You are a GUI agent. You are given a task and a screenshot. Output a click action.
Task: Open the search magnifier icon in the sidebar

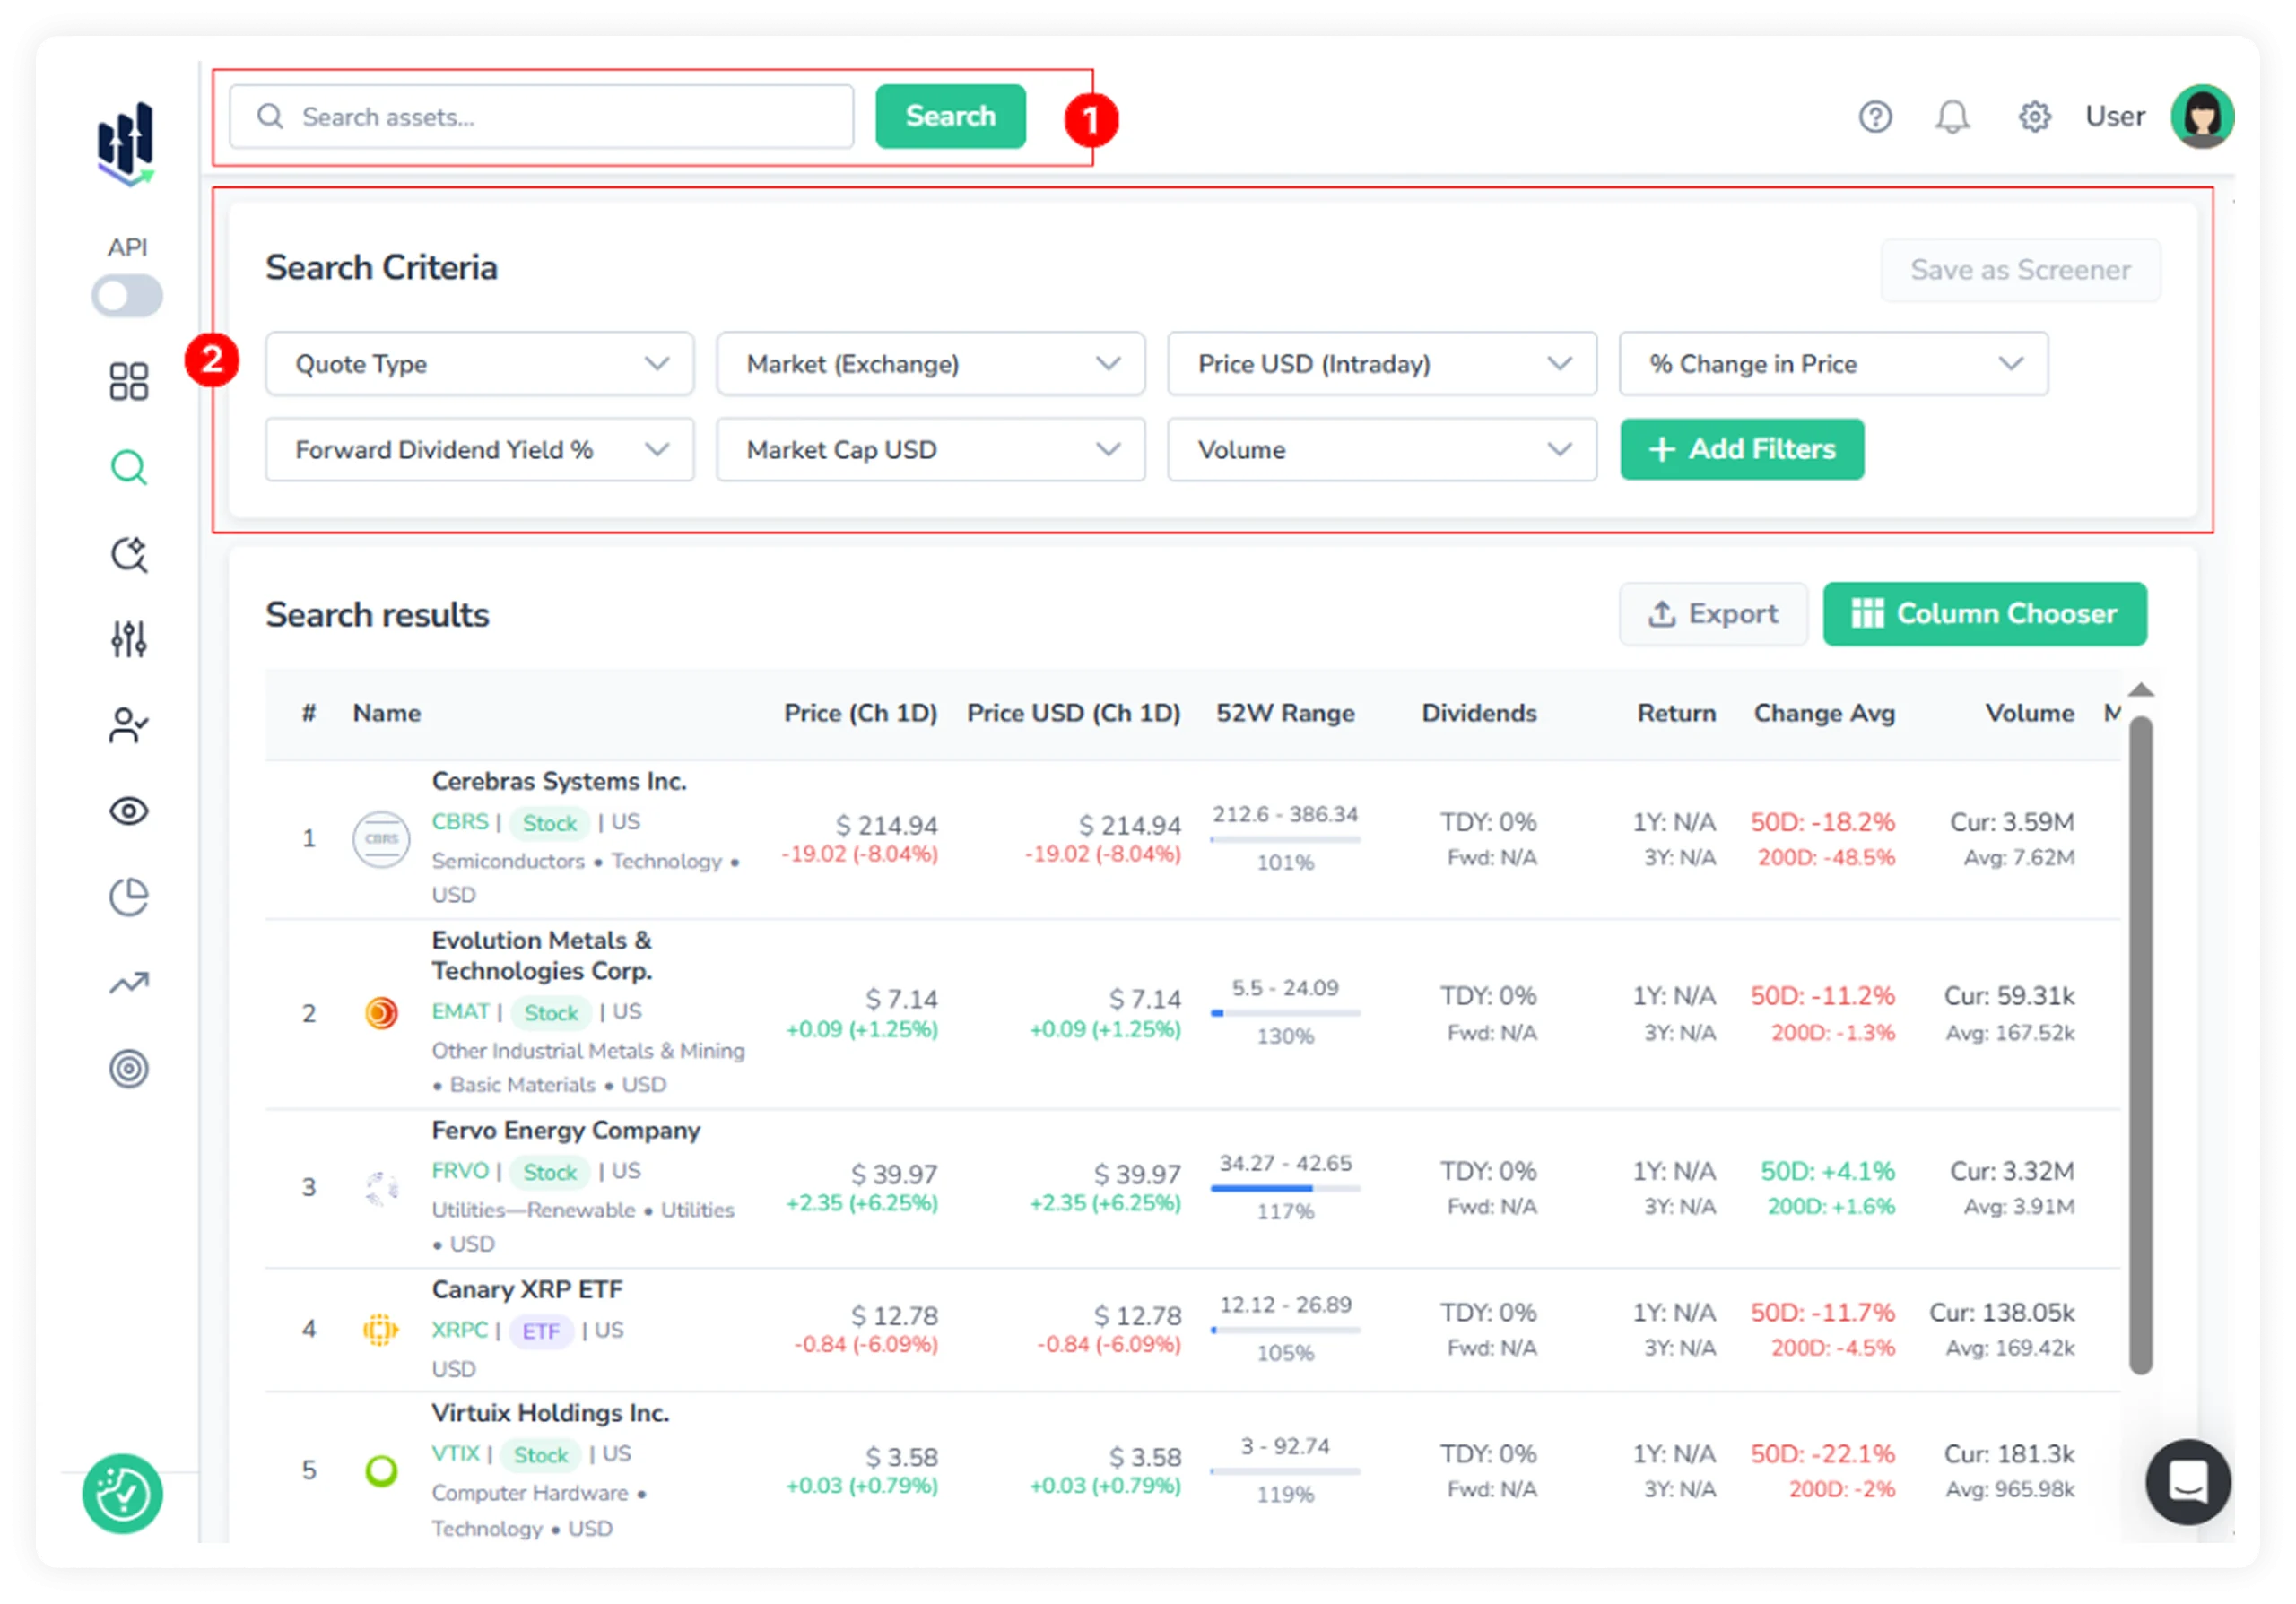pyautogui.click(x=128, y=468)
